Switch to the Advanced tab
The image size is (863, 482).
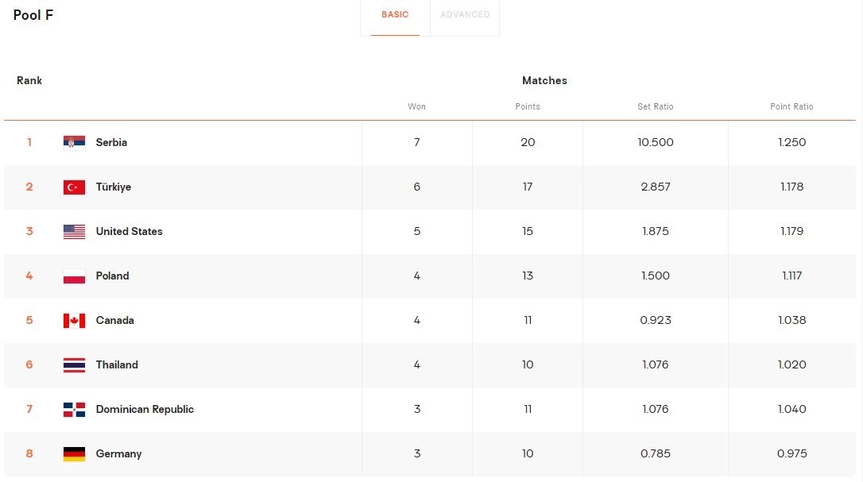click(465, 15)
